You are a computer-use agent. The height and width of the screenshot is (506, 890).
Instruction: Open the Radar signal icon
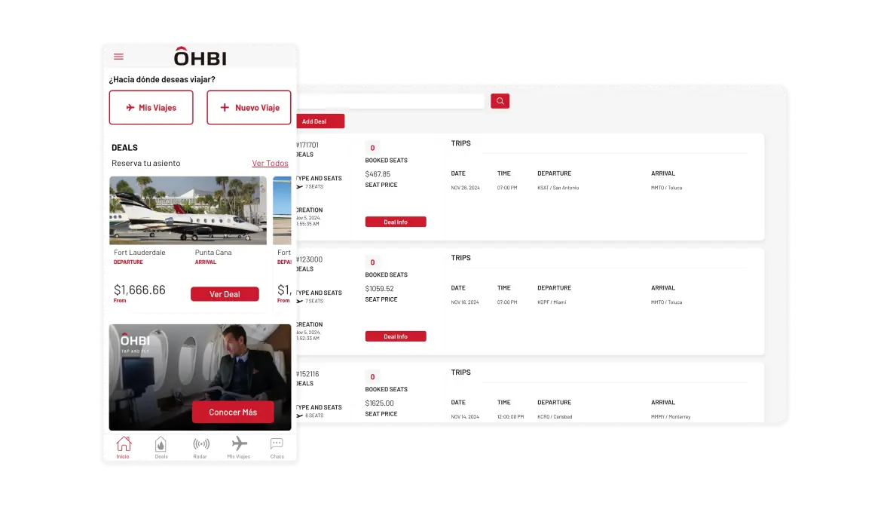[x=200, y=446]
